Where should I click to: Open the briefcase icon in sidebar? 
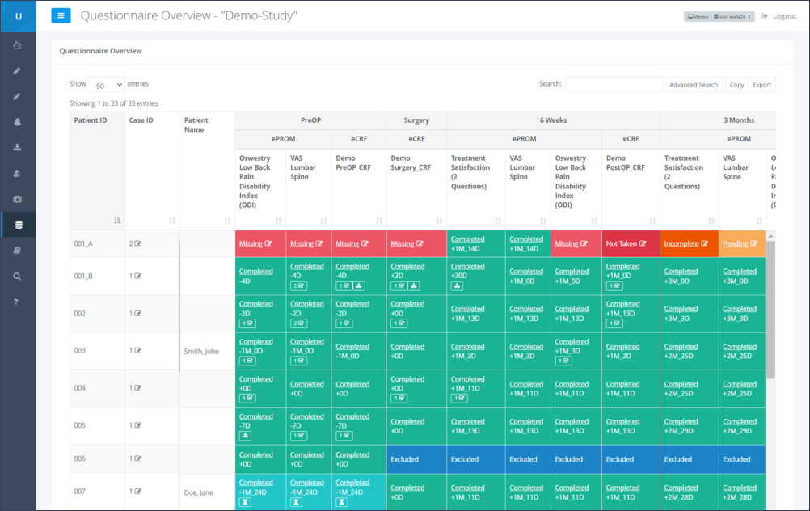coord(18,199)
